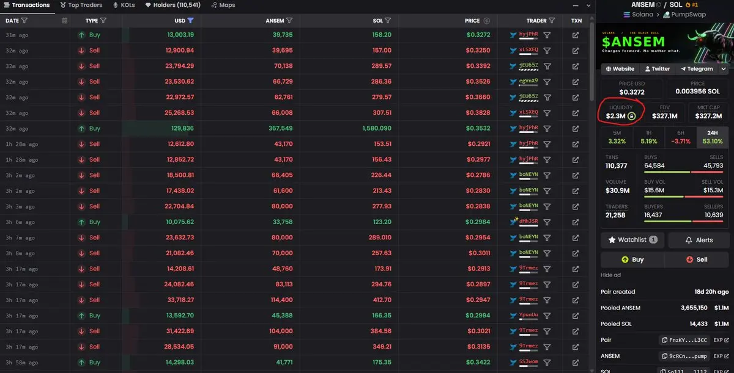Toggle the TYPE column filter
The image size is (734, 373).
tap(103, 21)
